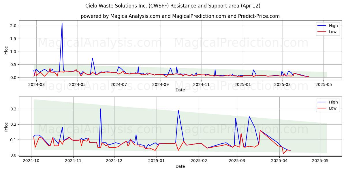The width and height of the screenshot is (346, 173).
Task: Click the 'Date' axis label under top chart
Action: tap(180, 90)
